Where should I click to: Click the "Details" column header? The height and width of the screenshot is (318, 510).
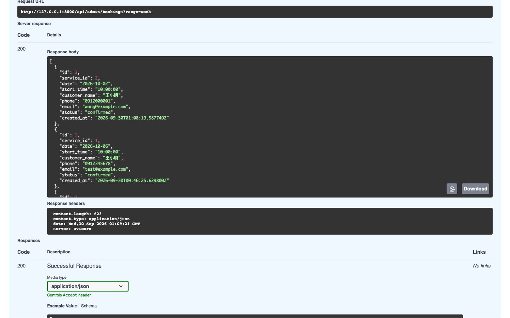tap(54, 35)
